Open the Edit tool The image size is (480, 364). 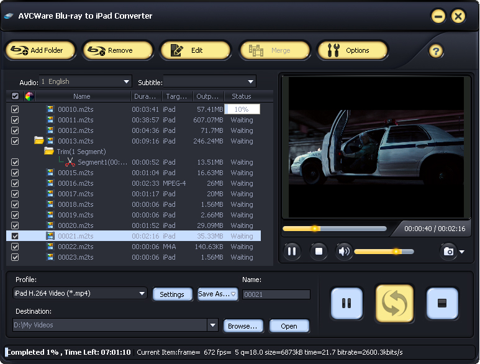click(x=196, y=50)
